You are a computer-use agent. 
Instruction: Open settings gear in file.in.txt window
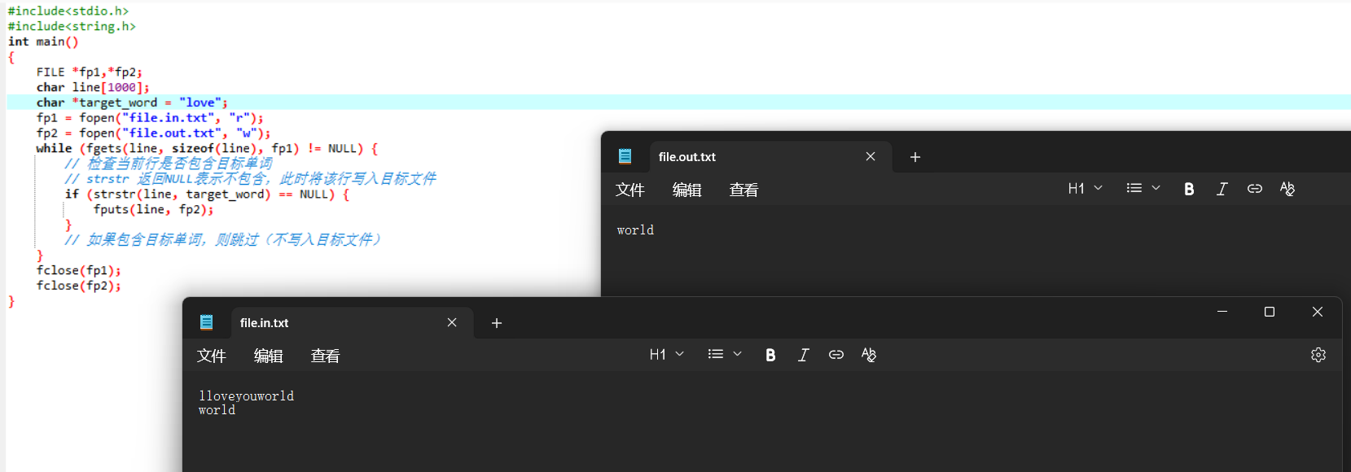(1318, 355)
